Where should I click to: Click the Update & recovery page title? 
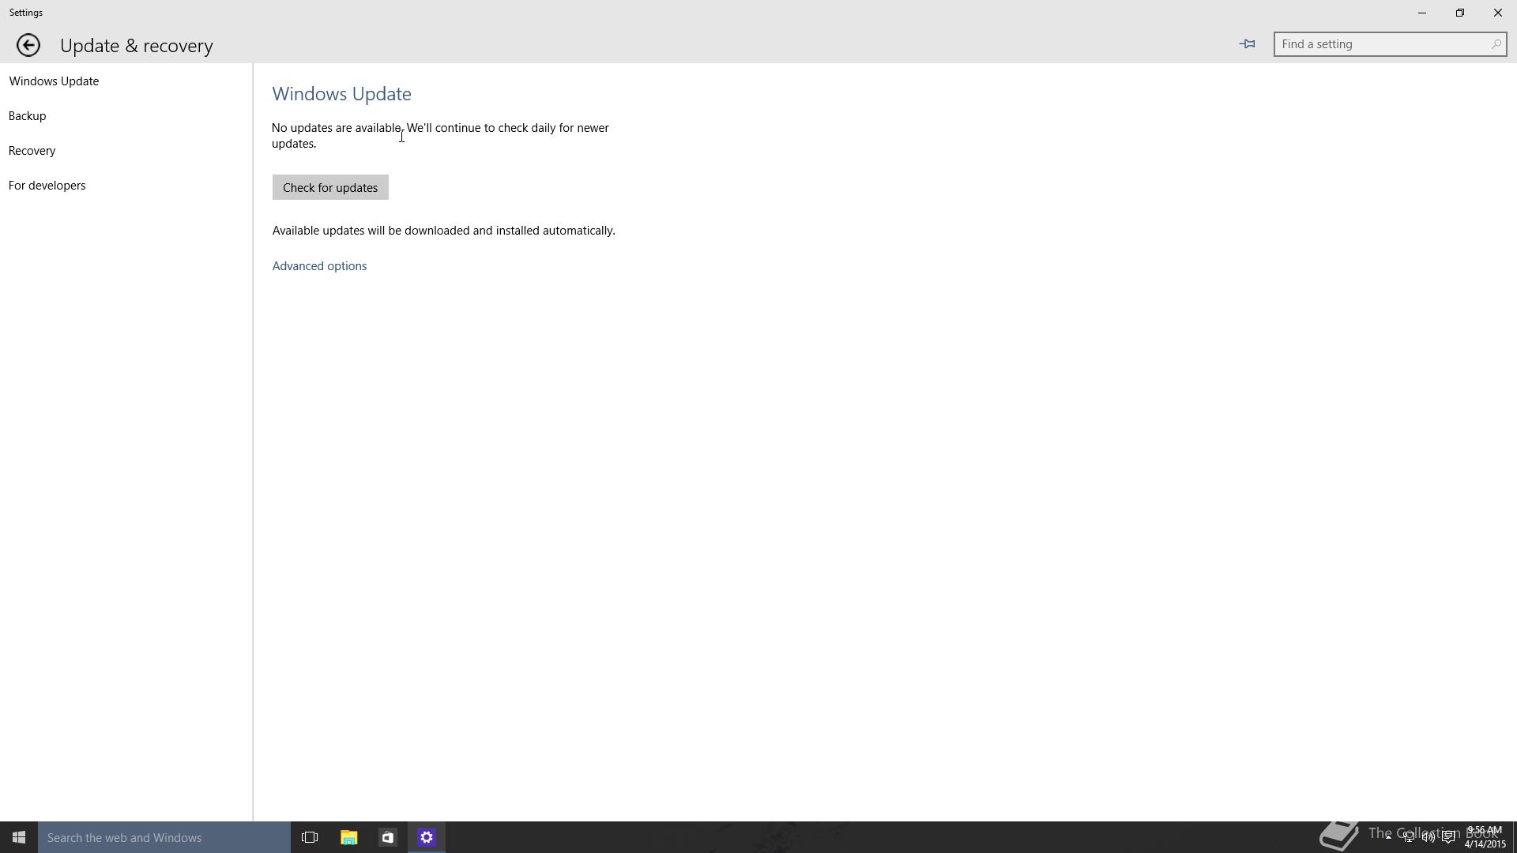137,46
